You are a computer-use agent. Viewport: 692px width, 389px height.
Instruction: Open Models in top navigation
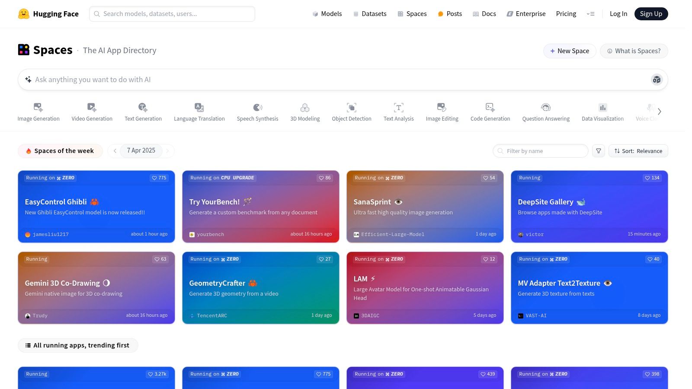[x=327, y=14]
